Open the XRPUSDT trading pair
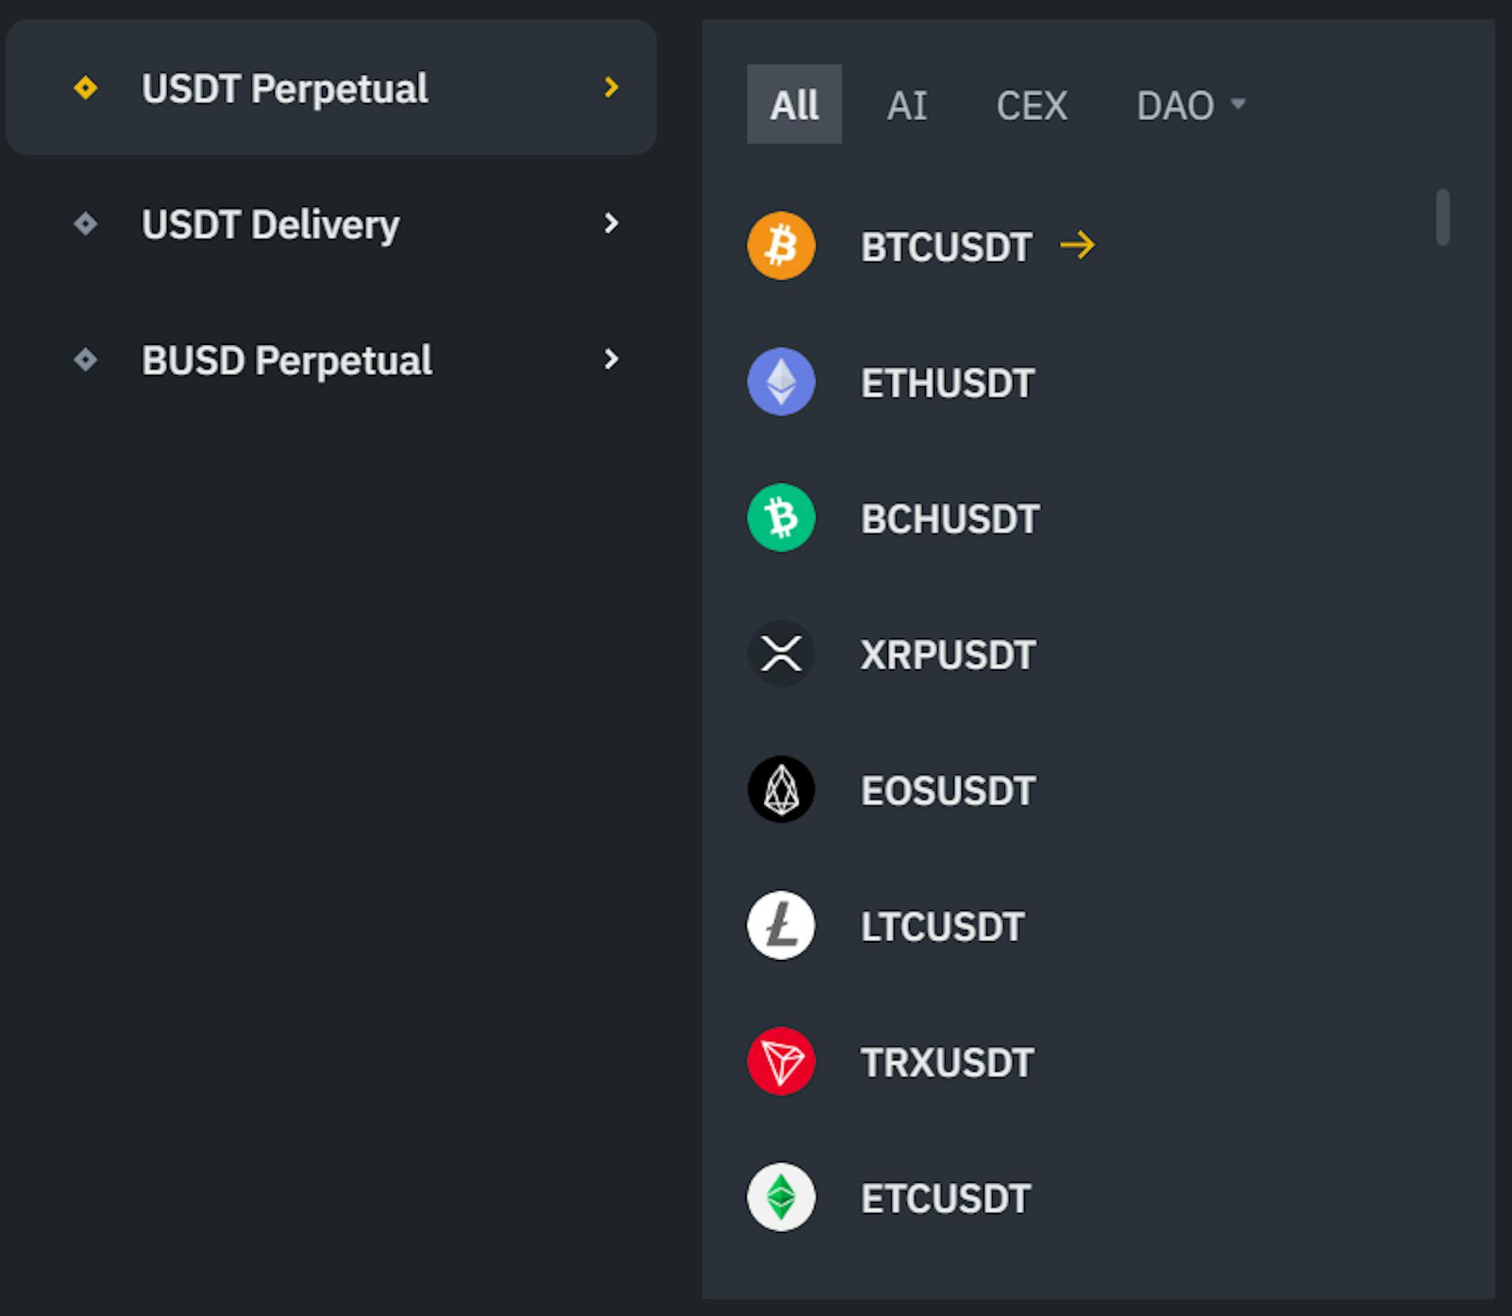Viewport: 1512px width, 1316px height. click(947, 655)
